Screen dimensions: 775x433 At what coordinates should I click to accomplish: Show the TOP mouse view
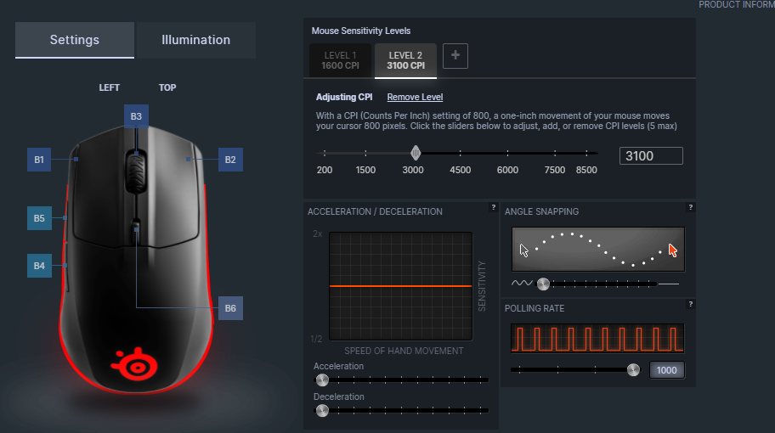(x=167, y=87)
